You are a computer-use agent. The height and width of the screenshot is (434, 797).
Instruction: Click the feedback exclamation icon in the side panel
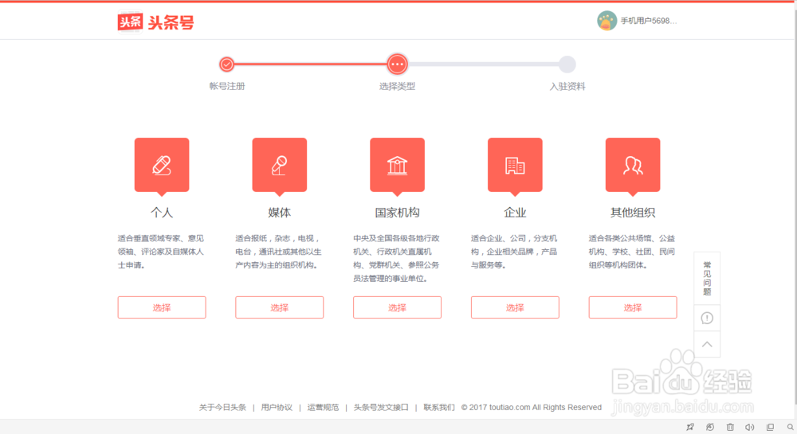point(707,319)
